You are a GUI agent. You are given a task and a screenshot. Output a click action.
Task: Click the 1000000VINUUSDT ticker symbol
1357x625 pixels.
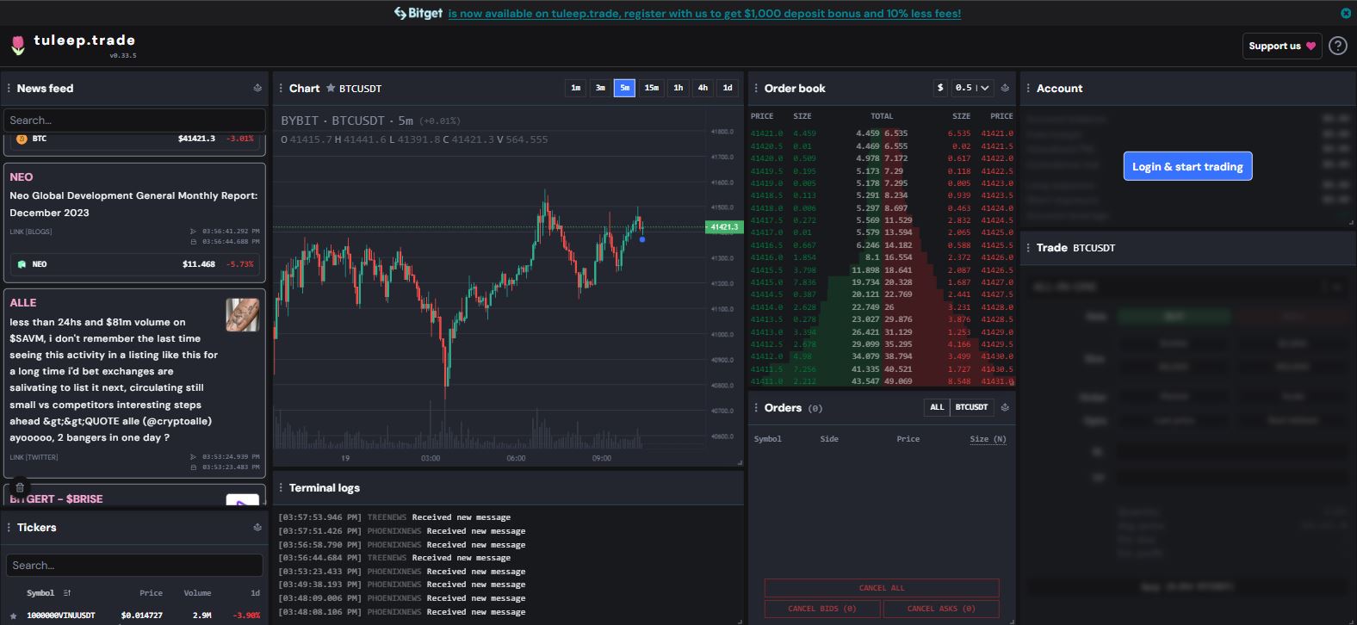(x=61, y=616)
